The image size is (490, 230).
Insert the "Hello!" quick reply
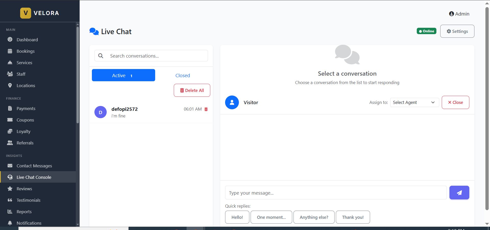tap(237, 217)
